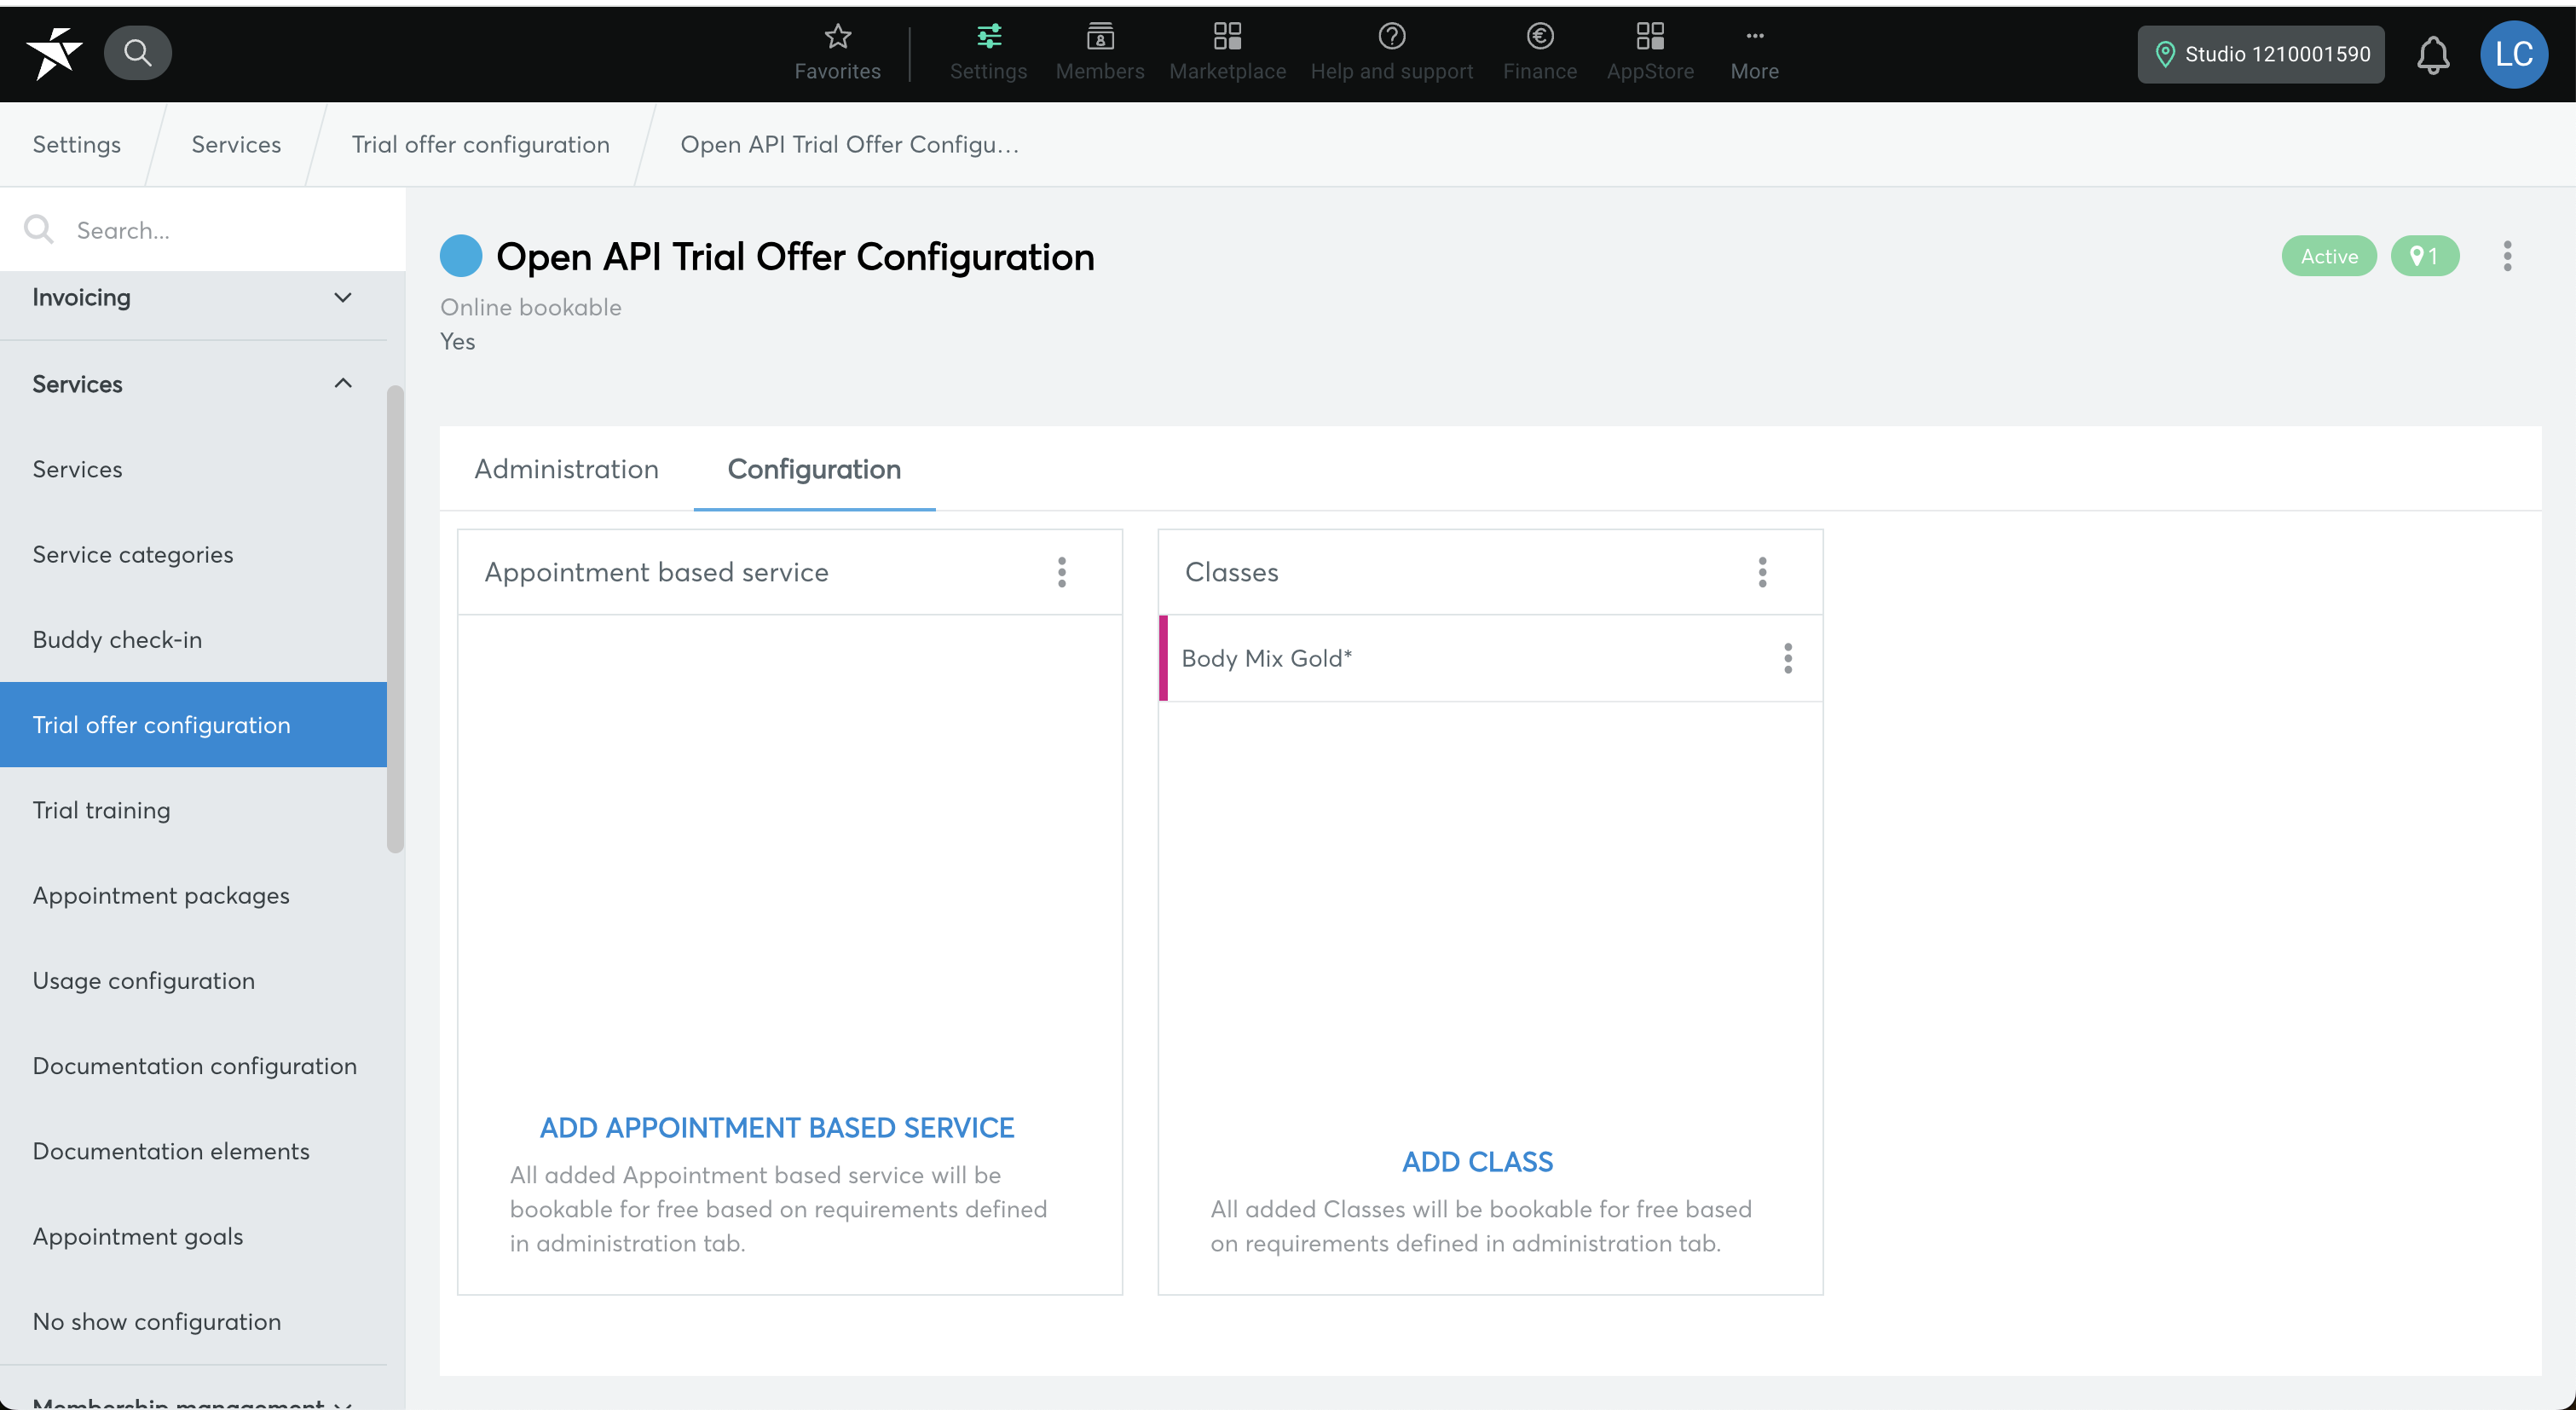
Task: Switch to the Administration tab
Action: (x=566, y=469)
